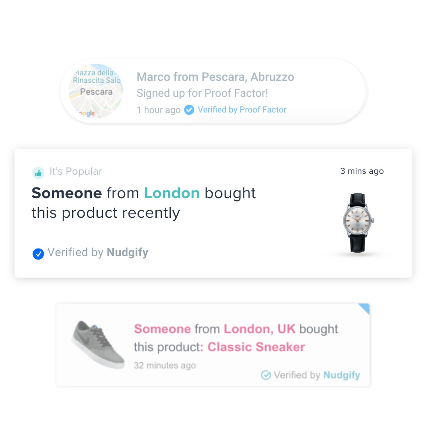This screenshot has width=427, height=427.
Task: Click the 32 minutes ago timestamp
Action: coord(165,365)
